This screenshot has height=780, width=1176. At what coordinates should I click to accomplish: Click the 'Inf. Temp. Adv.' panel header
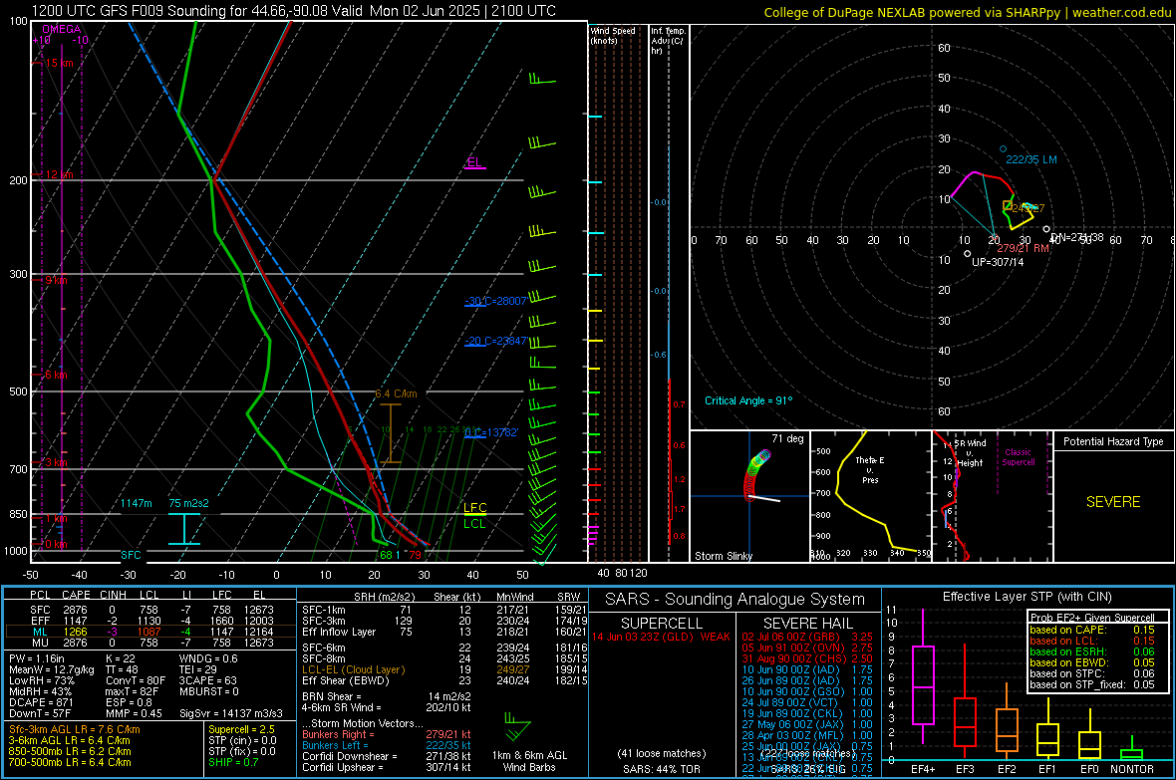tap(668, 41)
